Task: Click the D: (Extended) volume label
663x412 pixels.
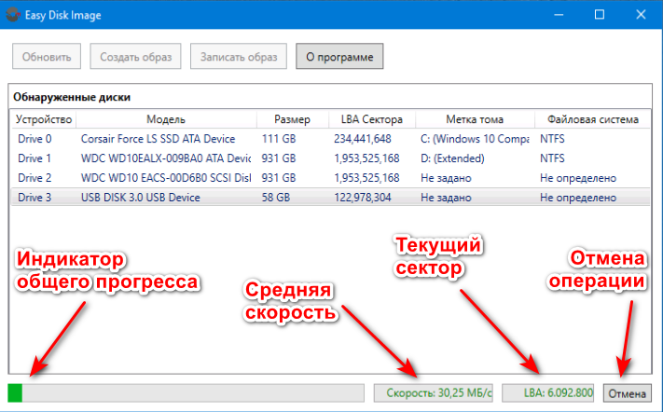Action: point(452,158)
